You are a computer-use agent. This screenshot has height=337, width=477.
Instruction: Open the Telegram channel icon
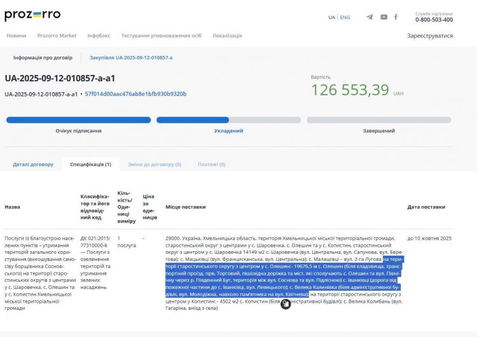click(370, 17)
